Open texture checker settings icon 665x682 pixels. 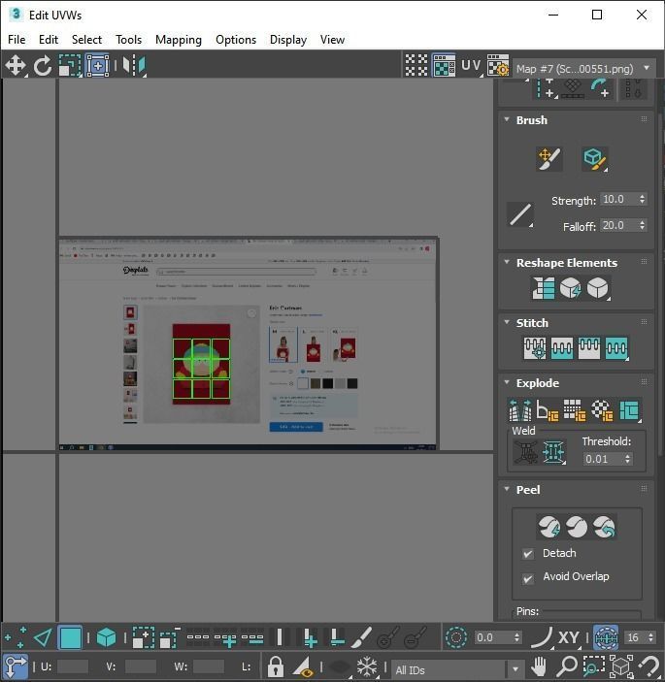[x=498, y=65]
